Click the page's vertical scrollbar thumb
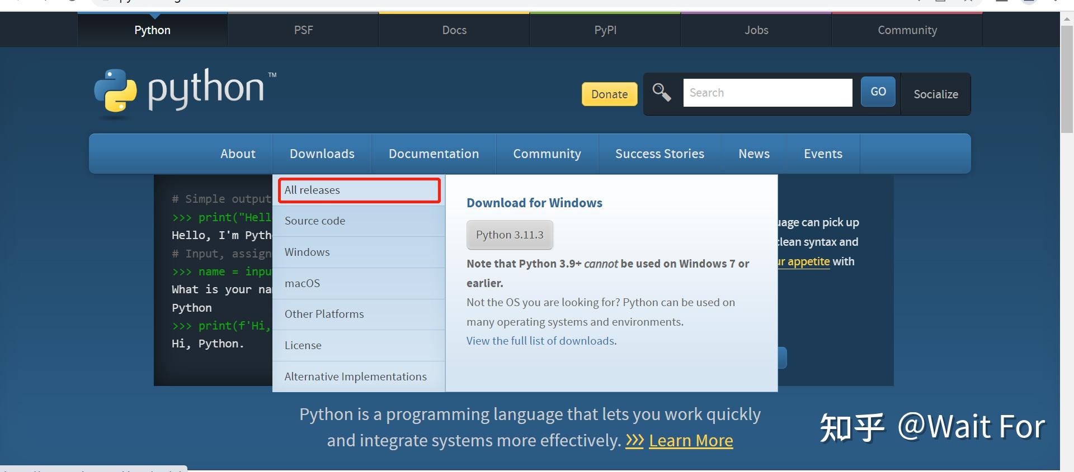1074x472 pixels. [1067, 78]
